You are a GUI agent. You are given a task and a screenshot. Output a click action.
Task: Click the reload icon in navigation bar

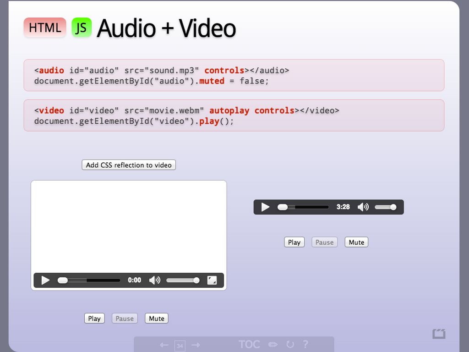point(290,345)
